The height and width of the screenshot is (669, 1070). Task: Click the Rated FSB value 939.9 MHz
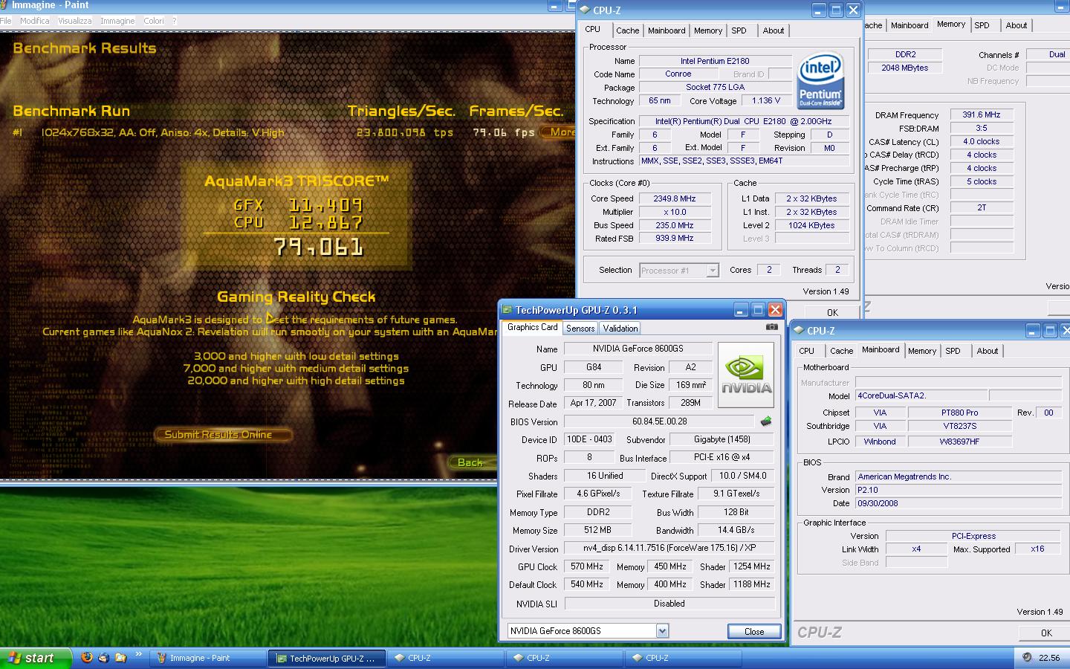(675, 238)
